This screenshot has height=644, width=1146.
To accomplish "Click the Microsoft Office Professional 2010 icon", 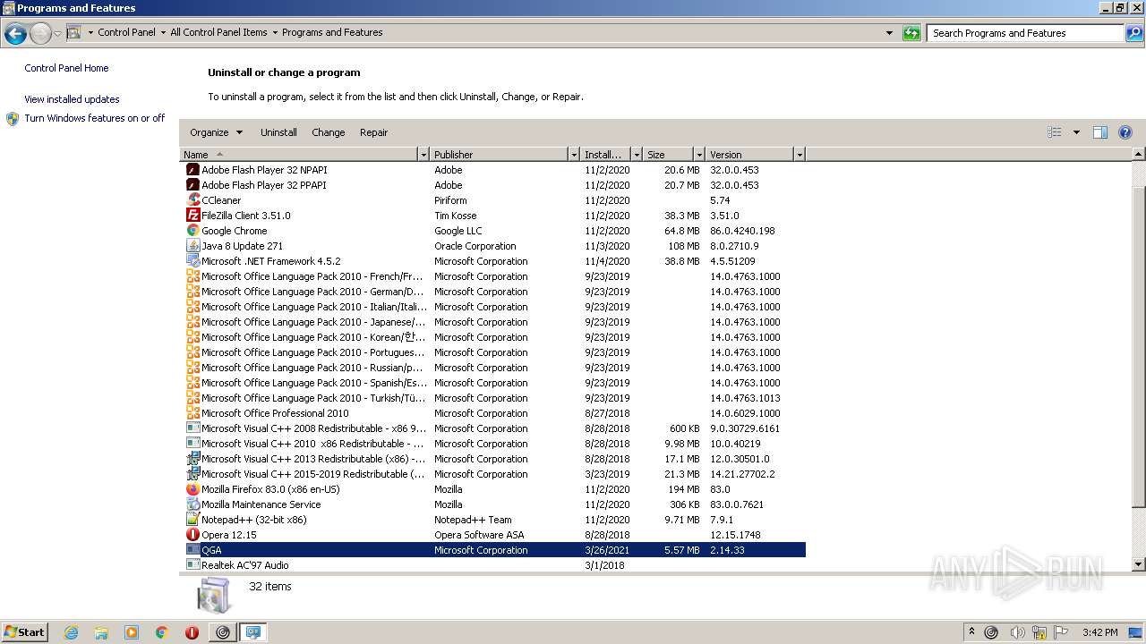I will coord(192,413).
